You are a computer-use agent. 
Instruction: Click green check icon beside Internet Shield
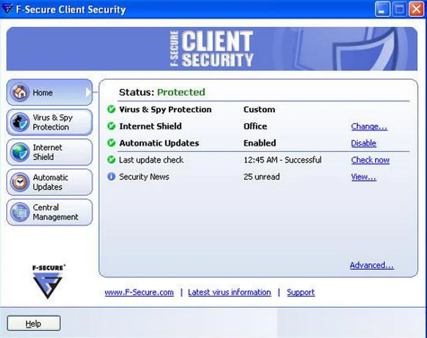pyautogui.click(x=111, y=126)
